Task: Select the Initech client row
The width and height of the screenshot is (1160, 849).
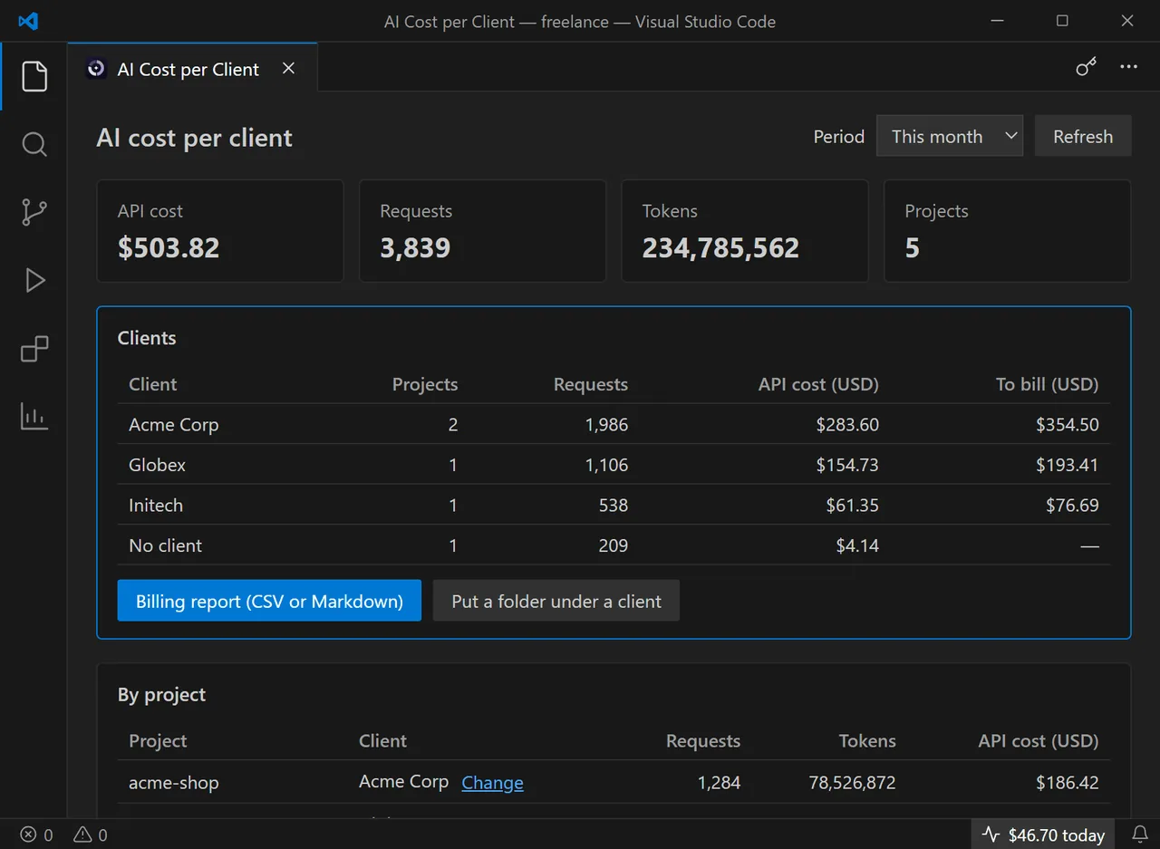Action: coord(614,505)
